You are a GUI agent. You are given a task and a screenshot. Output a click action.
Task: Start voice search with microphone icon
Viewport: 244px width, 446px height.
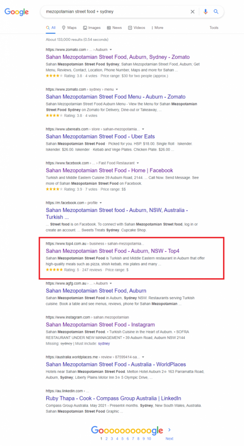(x=205, y=12)
